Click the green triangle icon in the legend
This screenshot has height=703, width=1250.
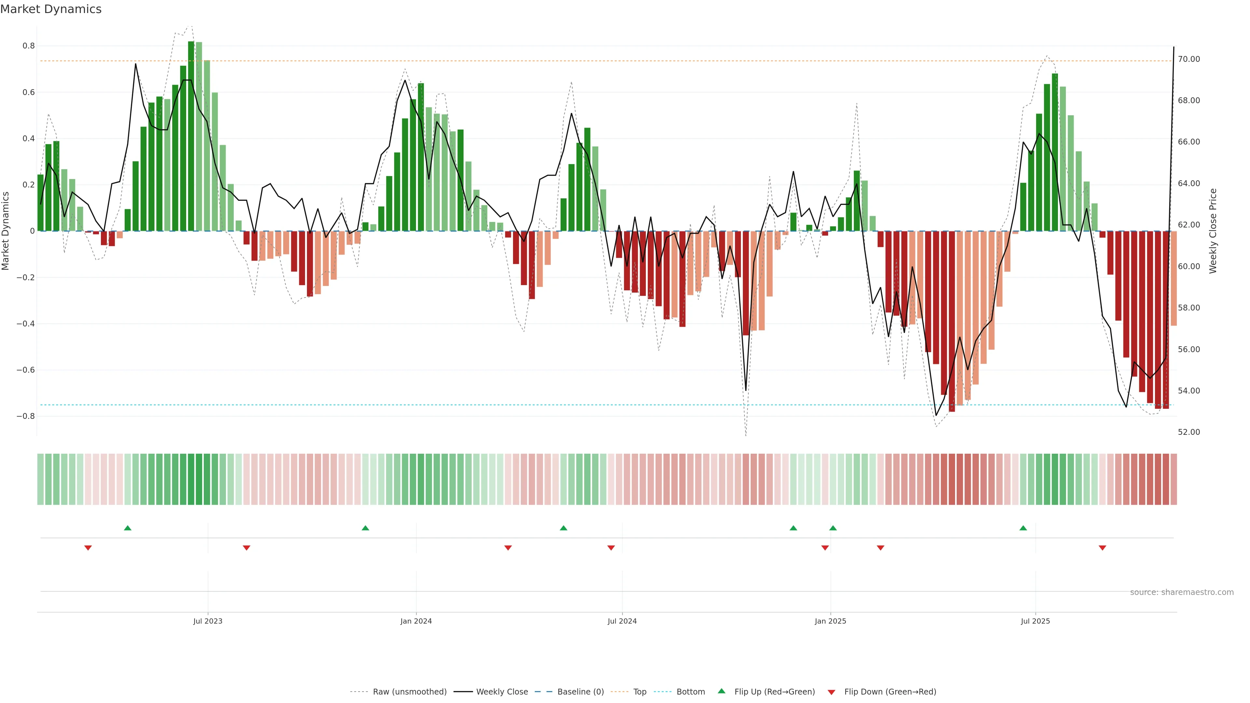tap(722, 691)
